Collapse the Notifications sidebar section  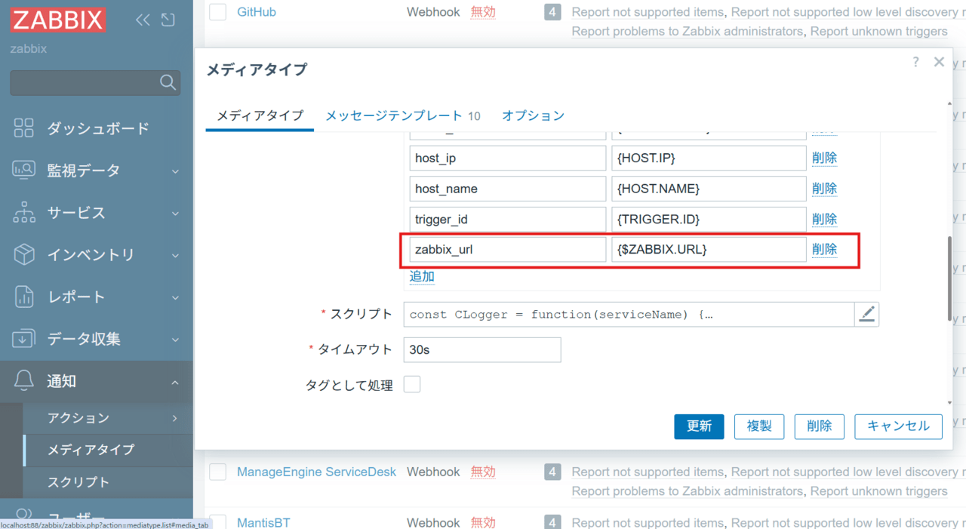tap(96, 381)
